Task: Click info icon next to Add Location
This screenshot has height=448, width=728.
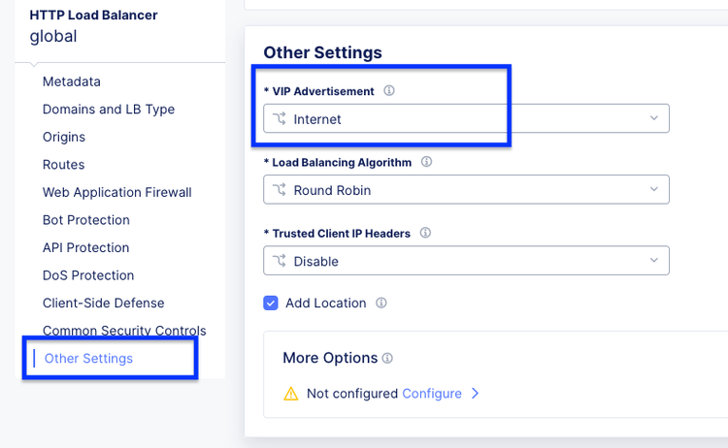Action: tap(381, 304)
